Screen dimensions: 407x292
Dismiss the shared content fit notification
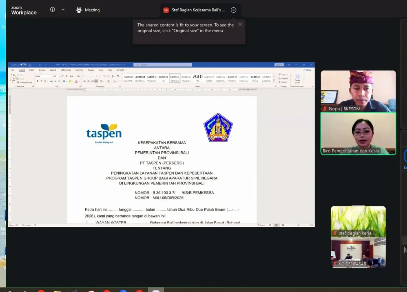240,24
